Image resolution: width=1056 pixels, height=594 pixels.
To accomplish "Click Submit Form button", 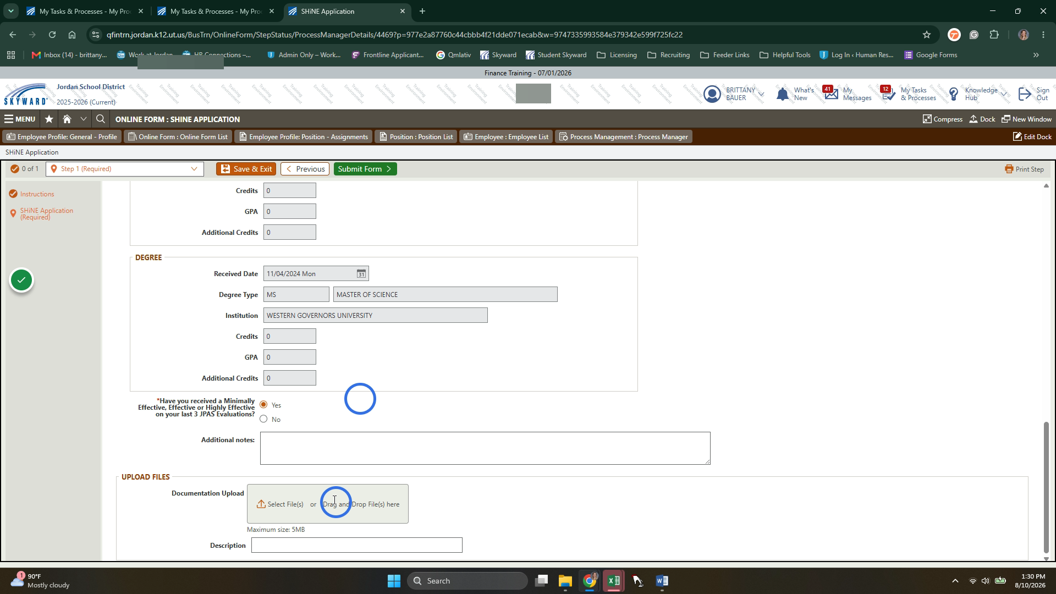I will coord(365,169).
